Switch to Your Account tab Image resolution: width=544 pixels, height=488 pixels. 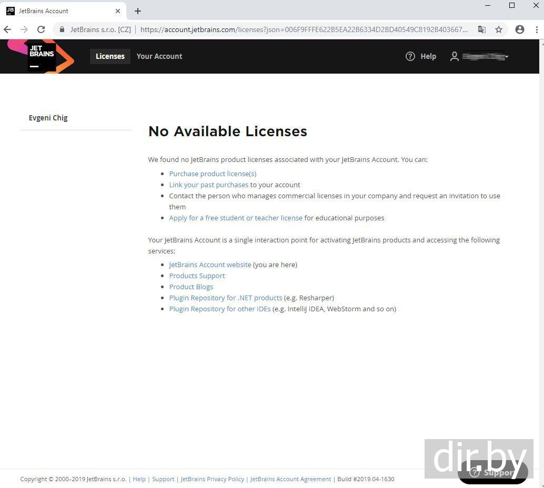(x=159, y=56)
